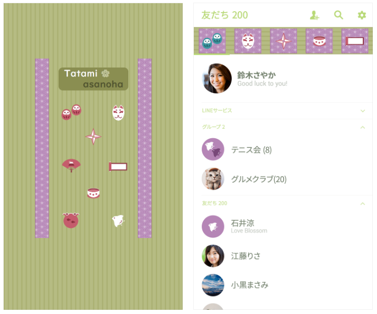Switch to the tea bowl tab
The width and height of the screenshot is (377, 314).
(x=319, y=41)
